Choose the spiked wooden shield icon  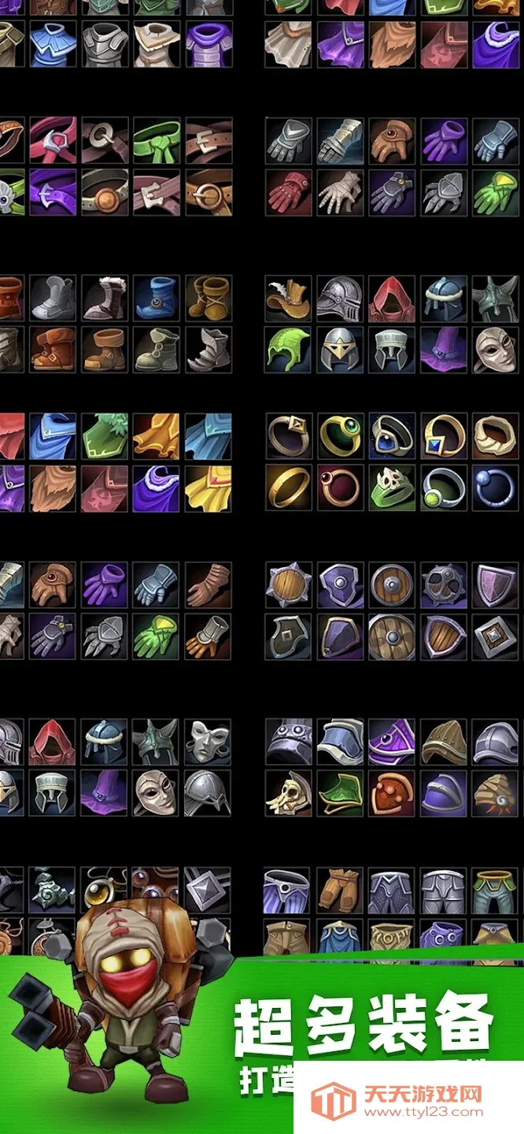pyautogui.click(x=288, y=584)
